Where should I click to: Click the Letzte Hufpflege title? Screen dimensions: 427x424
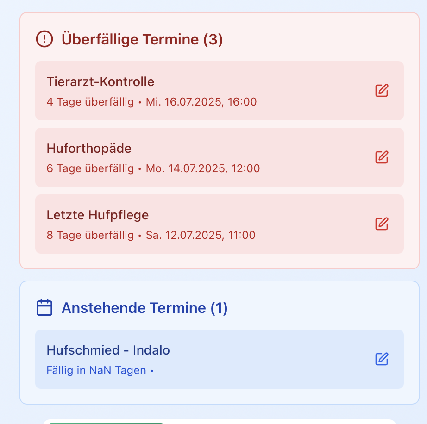tap(98, 215)
